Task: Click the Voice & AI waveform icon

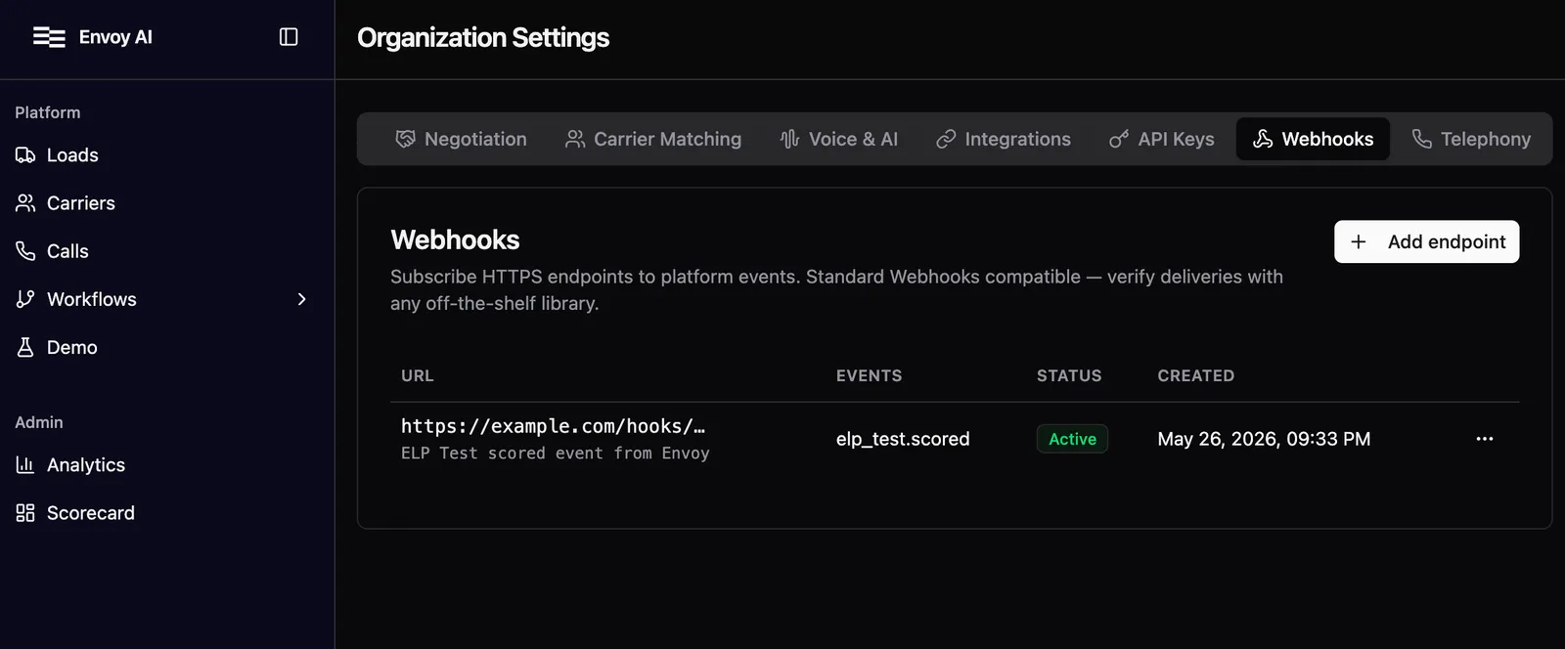Action: (x=789, y=139)
